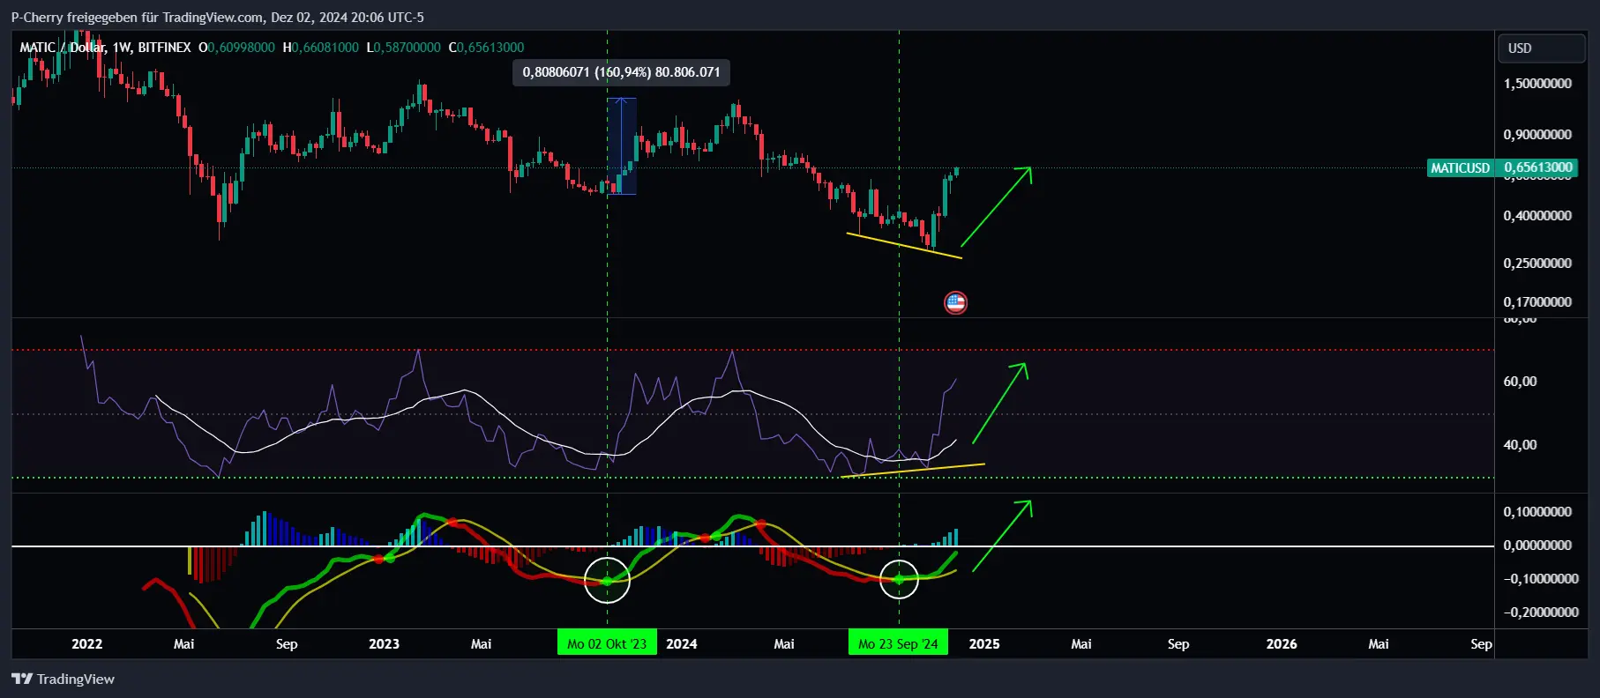Open the USD currency selector

(x=1541, y=48)
